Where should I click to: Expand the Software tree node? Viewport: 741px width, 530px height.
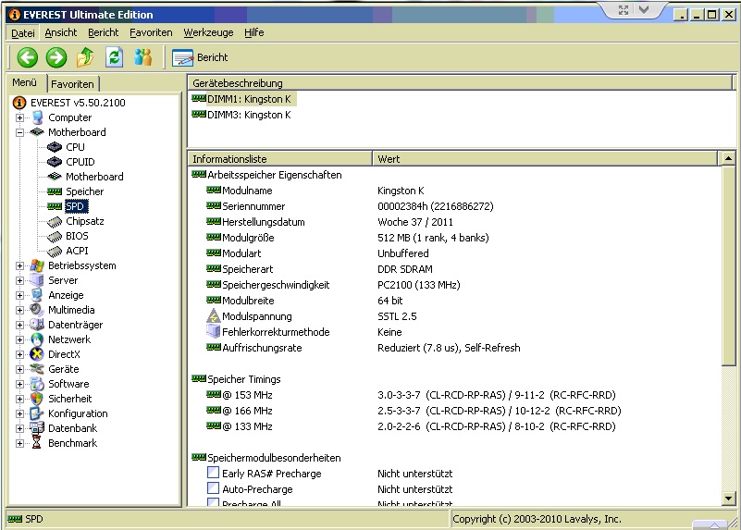tap(19, 384)
